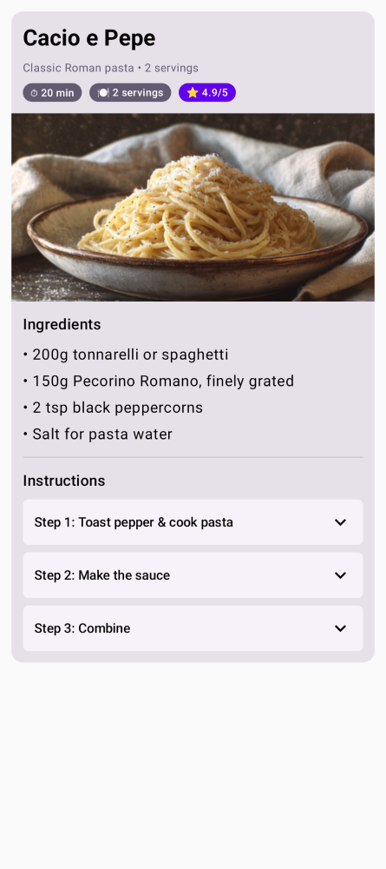Tap the 20 min time chip

pos(53,93)
